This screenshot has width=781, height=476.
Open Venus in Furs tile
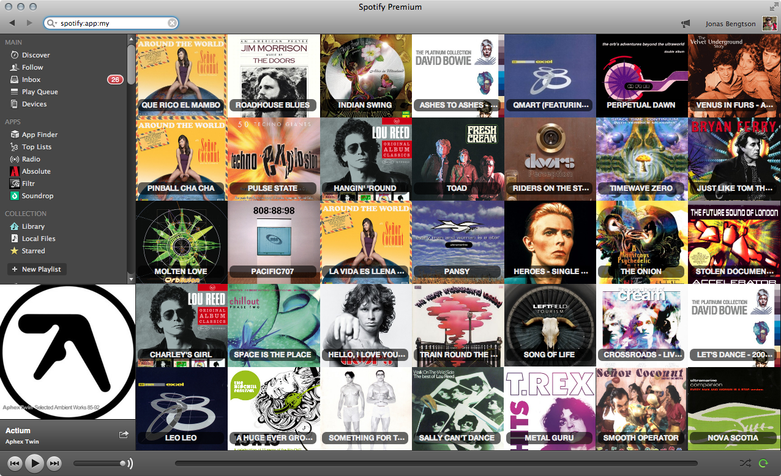coord(734,75)
